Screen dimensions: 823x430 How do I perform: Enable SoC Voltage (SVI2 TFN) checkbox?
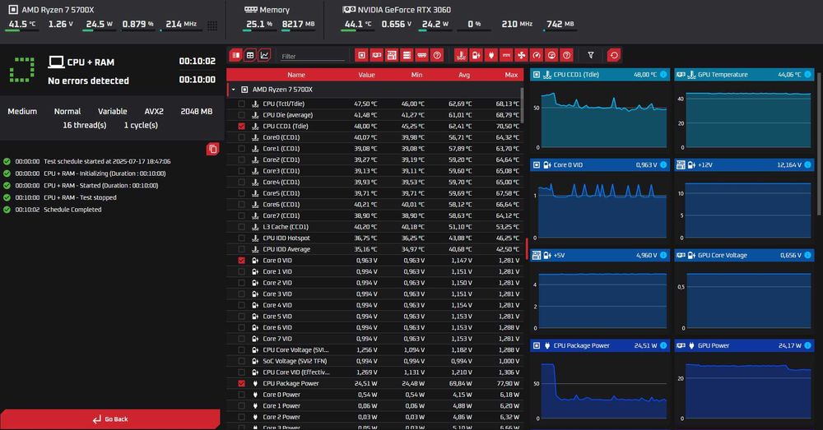click(241, 361)
